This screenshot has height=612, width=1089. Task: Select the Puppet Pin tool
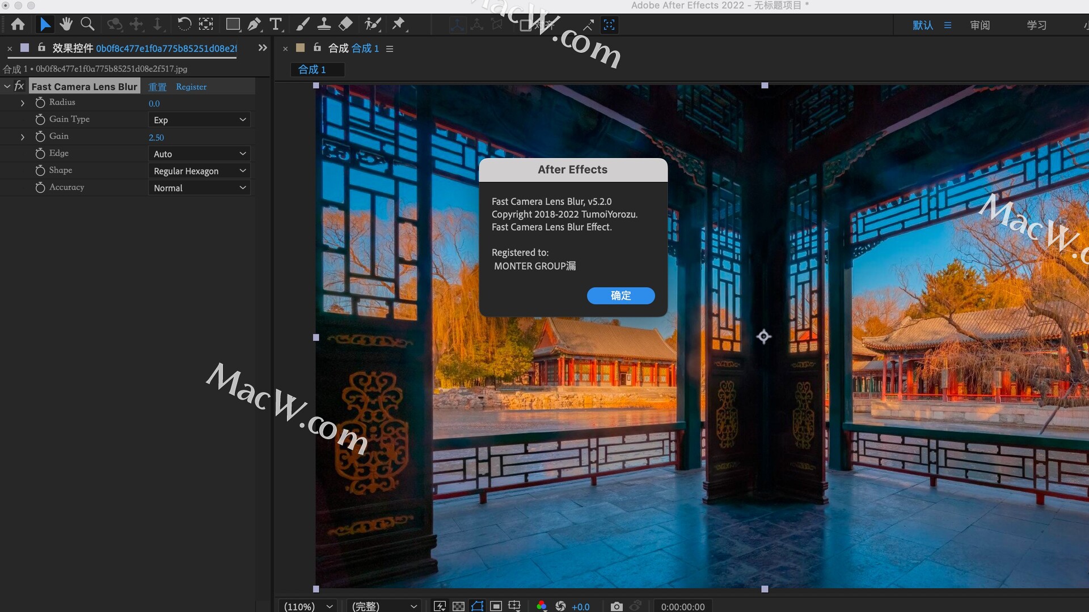tap(399, 24)
